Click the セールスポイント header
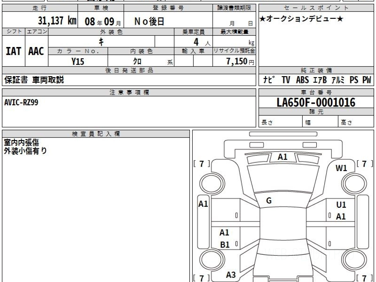 point(316,8)
